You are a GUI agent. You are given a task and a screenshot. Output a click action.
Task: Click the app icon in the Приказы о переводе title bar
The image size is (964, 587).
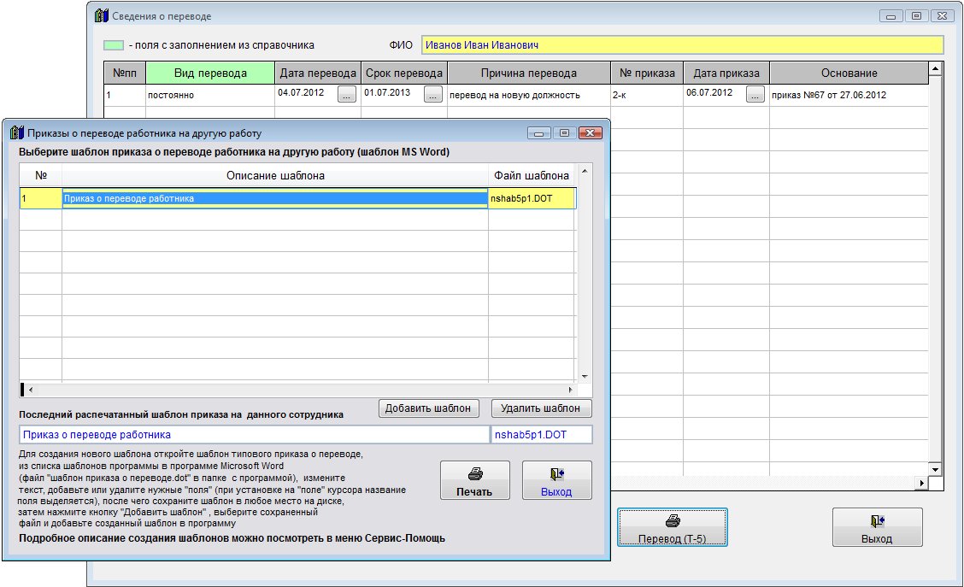(17, 132)
